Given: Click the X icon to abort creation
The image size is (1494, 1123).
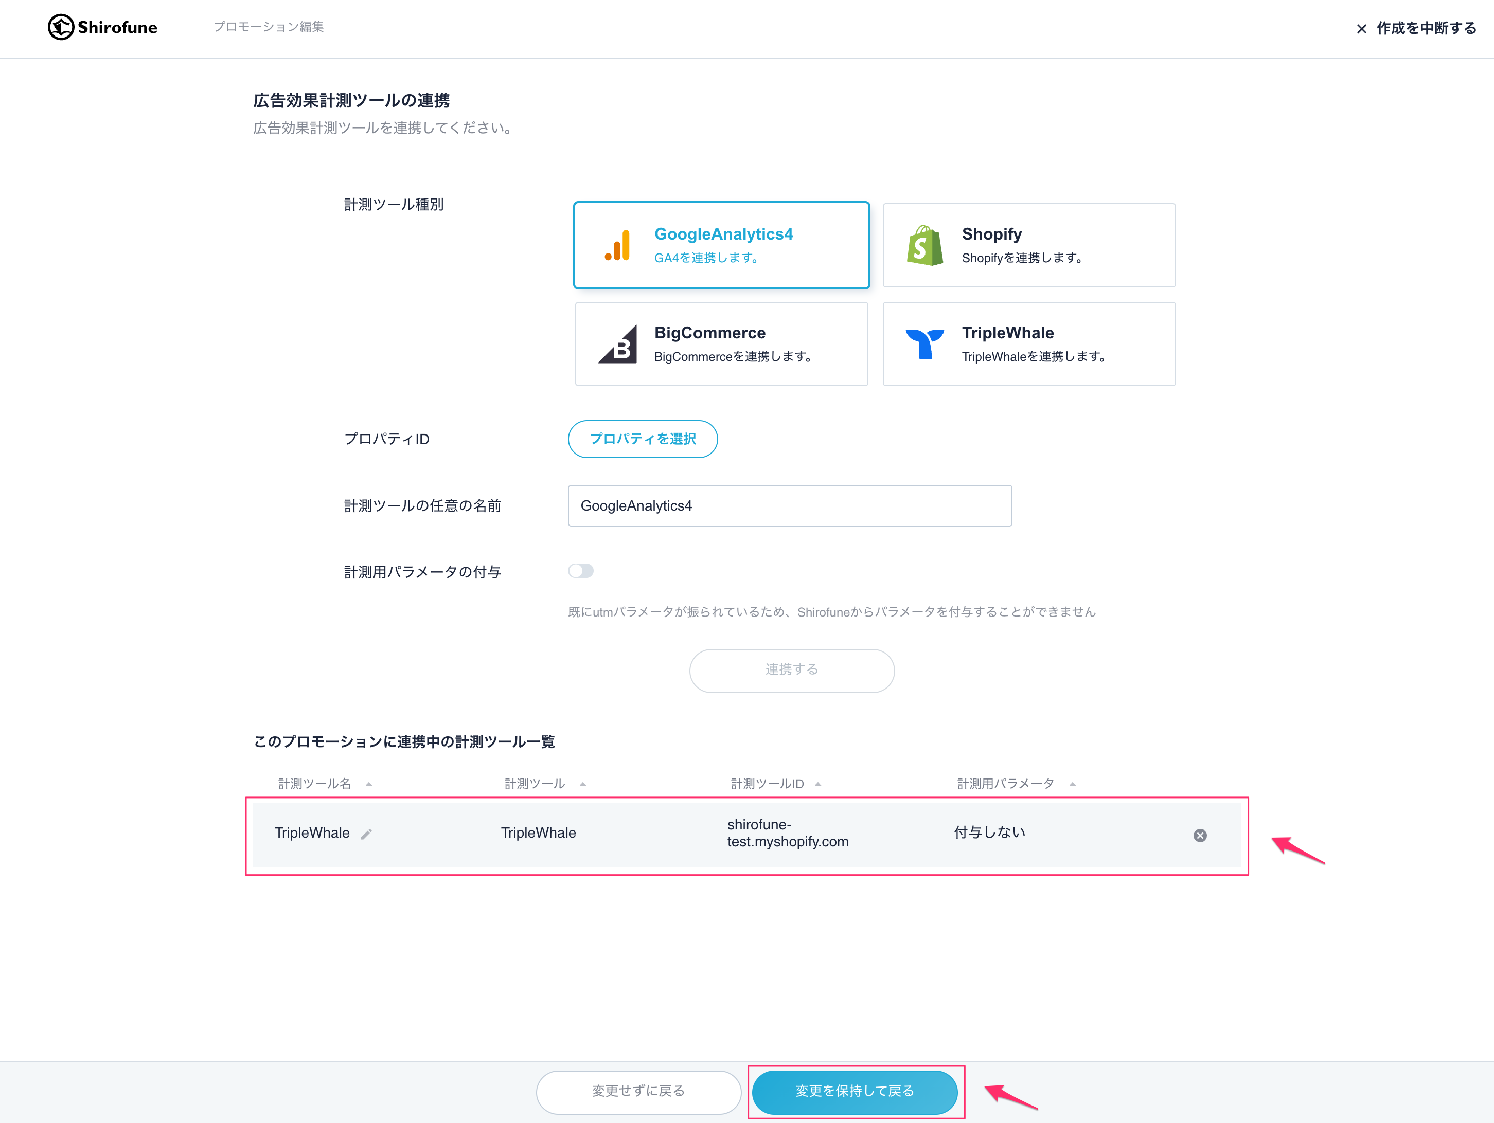Looking at the screenshot, I should [x=1362, y=28].
